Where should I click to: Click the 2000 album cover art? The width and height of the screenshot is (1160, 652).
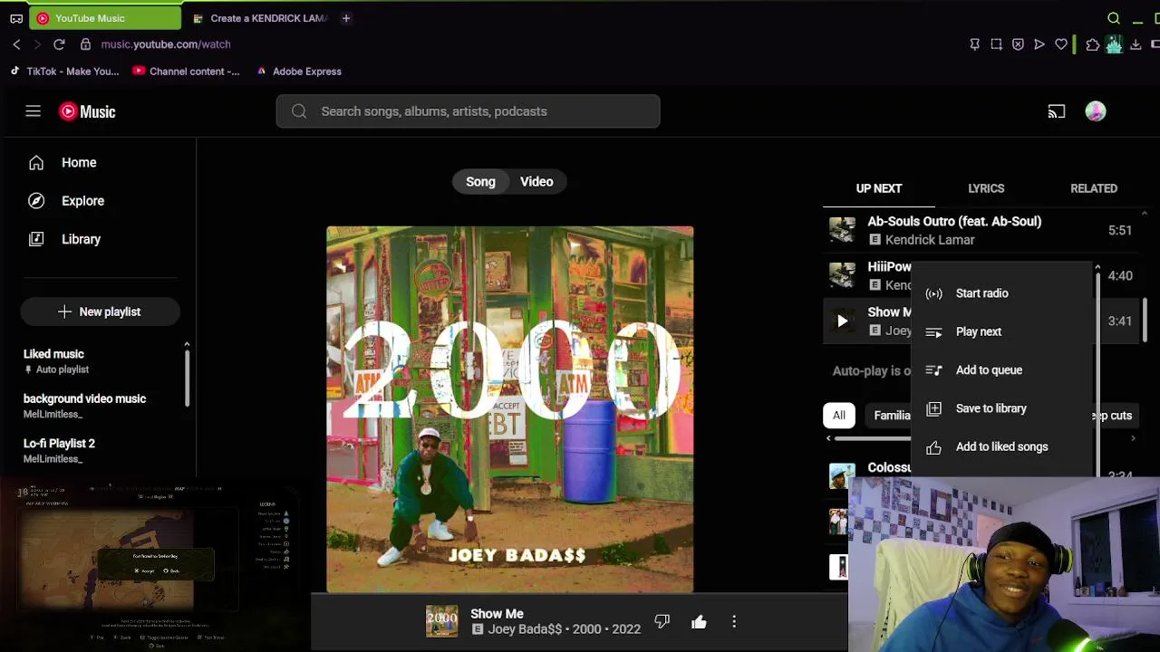click(510, 409)
